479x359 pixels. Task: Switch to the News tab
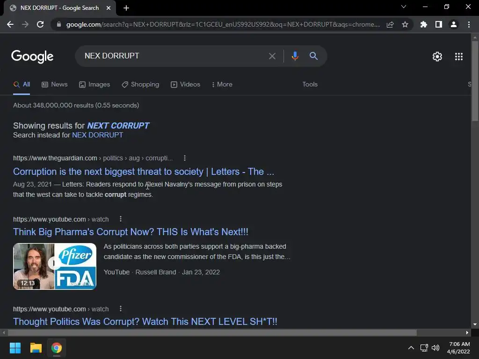(x=54, y=85)
